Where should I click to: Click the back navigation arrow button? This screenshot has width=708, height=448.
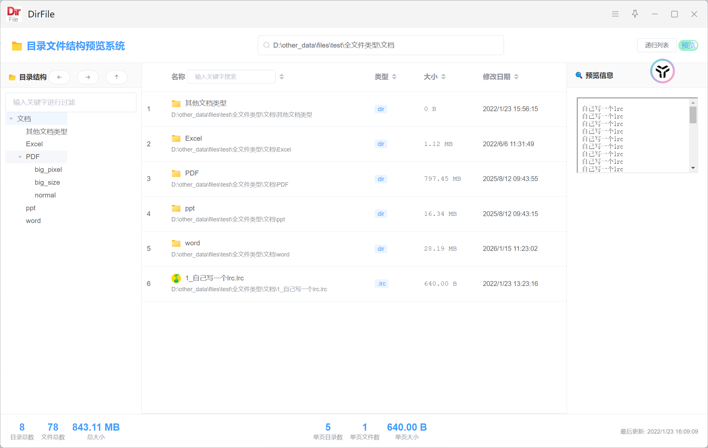point(59,77)
